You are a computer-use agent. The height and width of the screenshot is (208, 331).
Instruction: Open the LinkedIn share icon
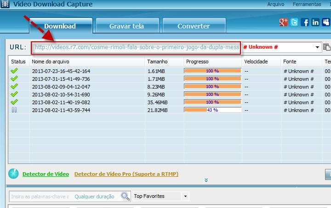pos(315,22)
